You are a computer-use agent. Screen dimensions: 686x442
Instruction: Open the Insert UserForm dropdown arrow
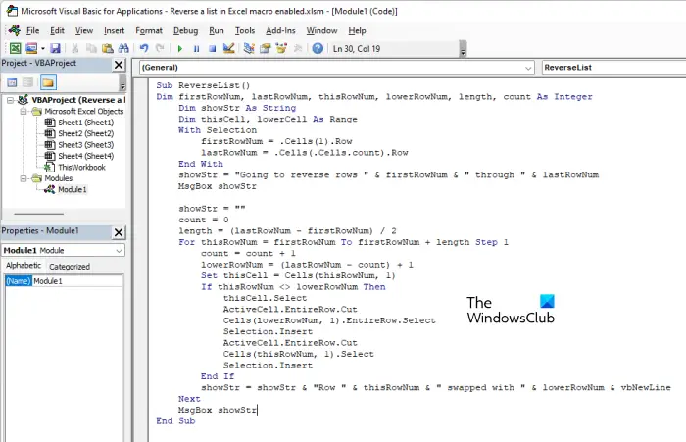click(43, 49)
